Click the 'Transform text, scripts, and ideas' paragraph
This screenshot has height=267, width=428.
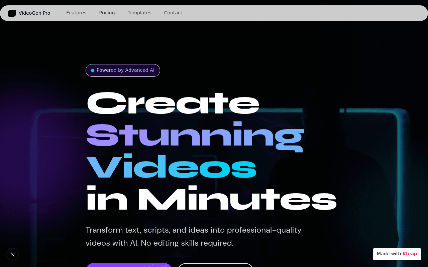[x=194, y=236]
